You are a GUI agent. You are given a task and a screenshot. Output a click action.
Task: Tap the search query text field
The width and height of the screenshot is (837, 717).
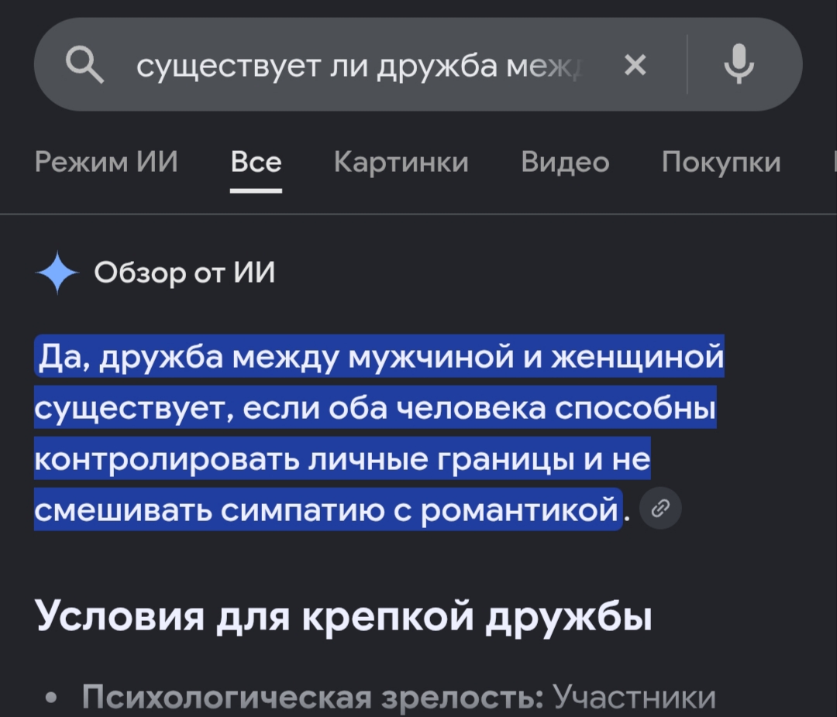click(x=361, y=66)
